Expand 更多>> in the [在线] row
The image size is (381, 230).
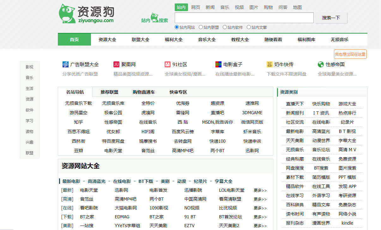[260, 208]
